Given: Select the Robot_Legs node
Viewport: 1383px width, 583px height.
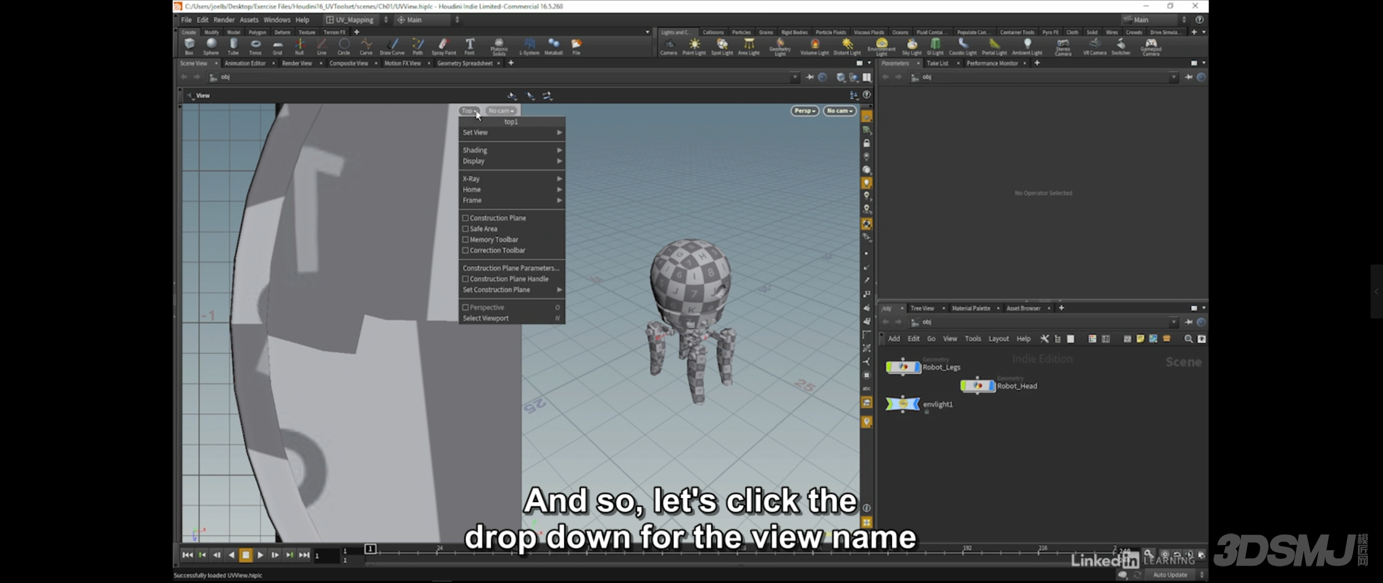Looking at the screenshot, I should point(903,368).
